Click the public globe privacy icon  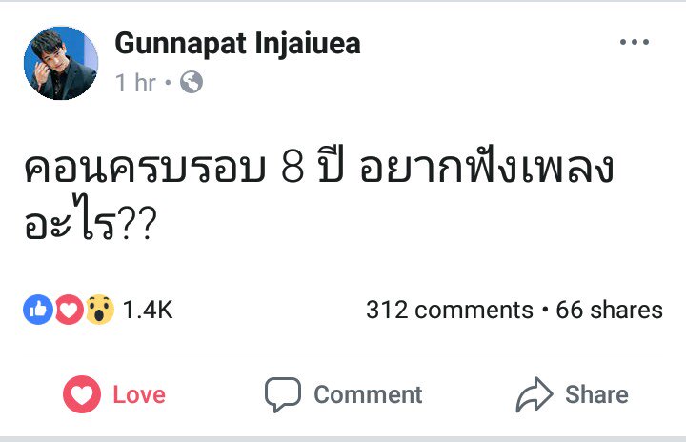point(191,84)
